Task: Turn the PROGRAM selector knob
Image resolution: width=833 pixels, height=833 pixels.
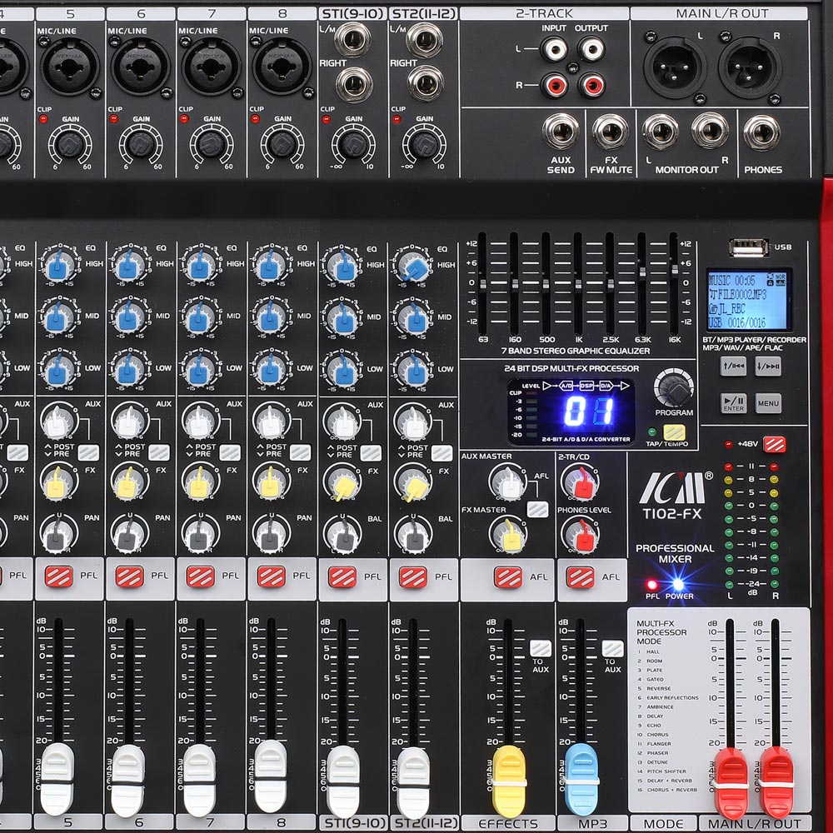Action: point(674,388)
